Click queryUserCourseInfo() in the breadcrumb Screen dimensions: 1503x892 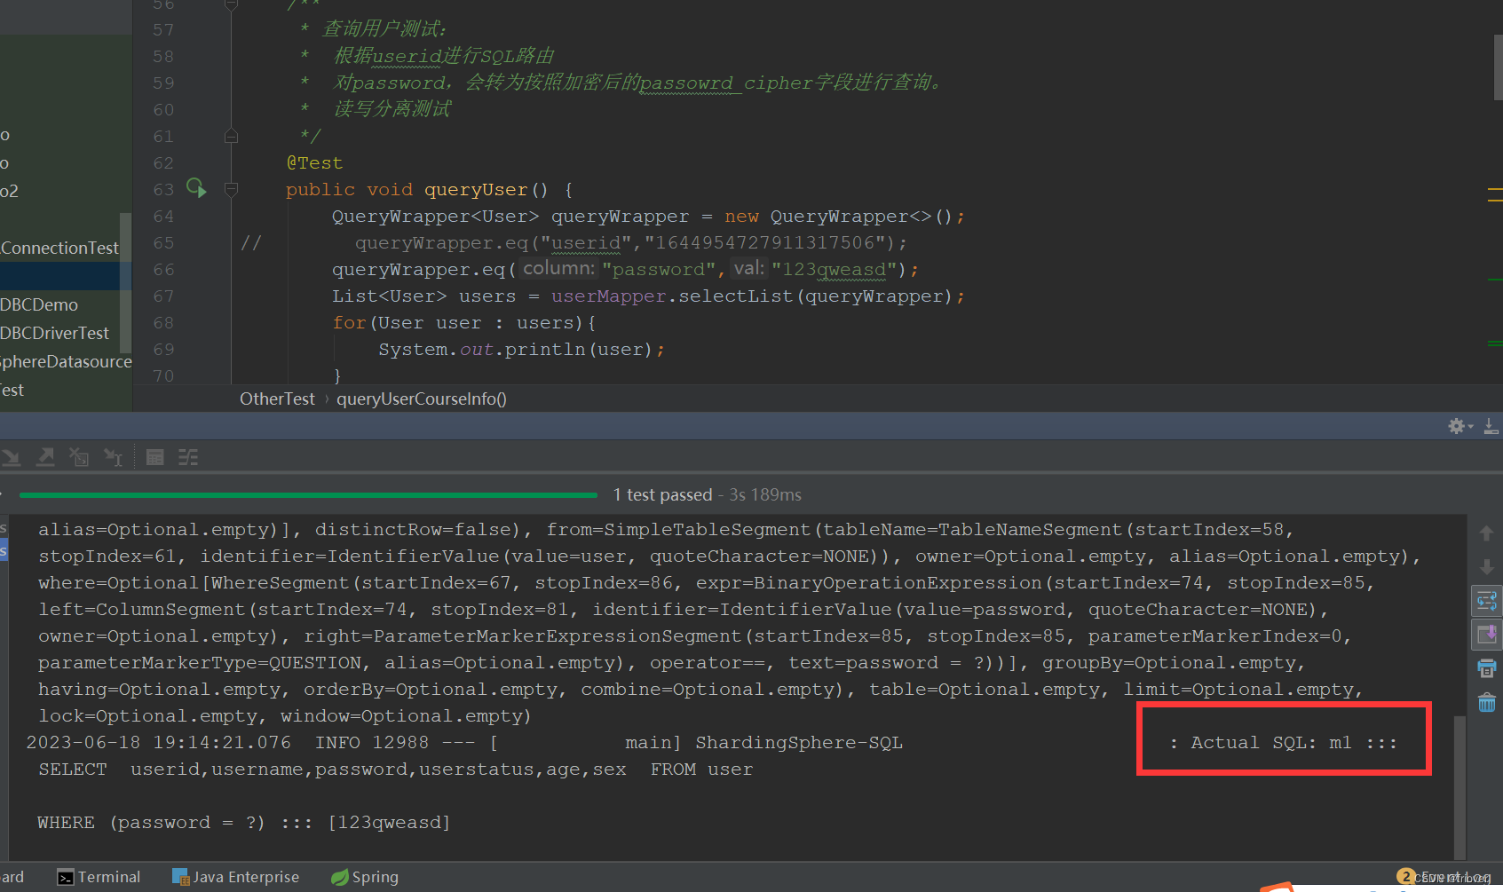422,399
